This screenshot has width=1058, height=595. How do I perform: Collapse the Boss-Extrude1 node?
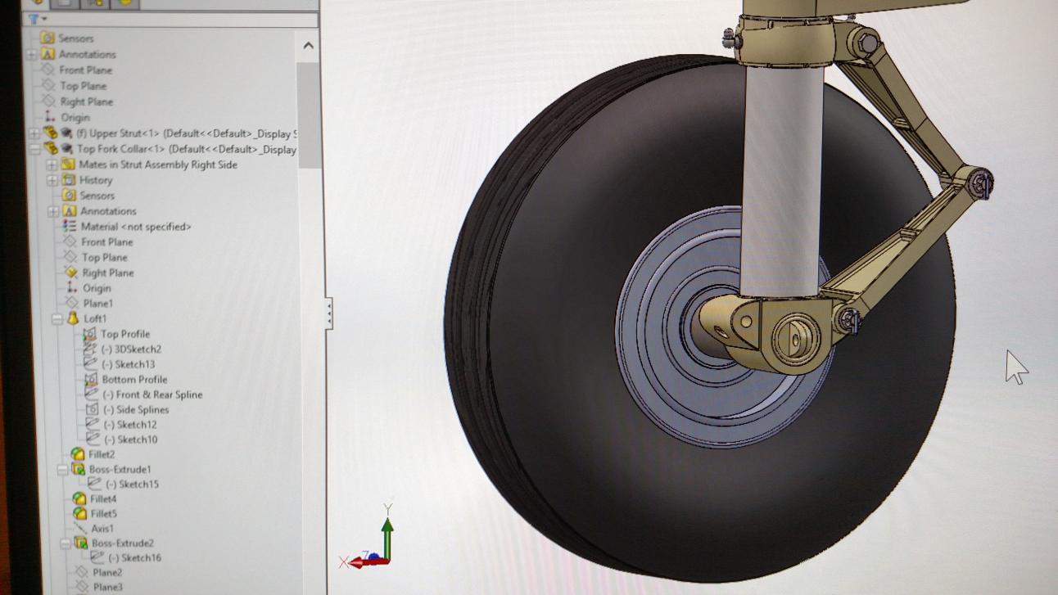(63, 470)
